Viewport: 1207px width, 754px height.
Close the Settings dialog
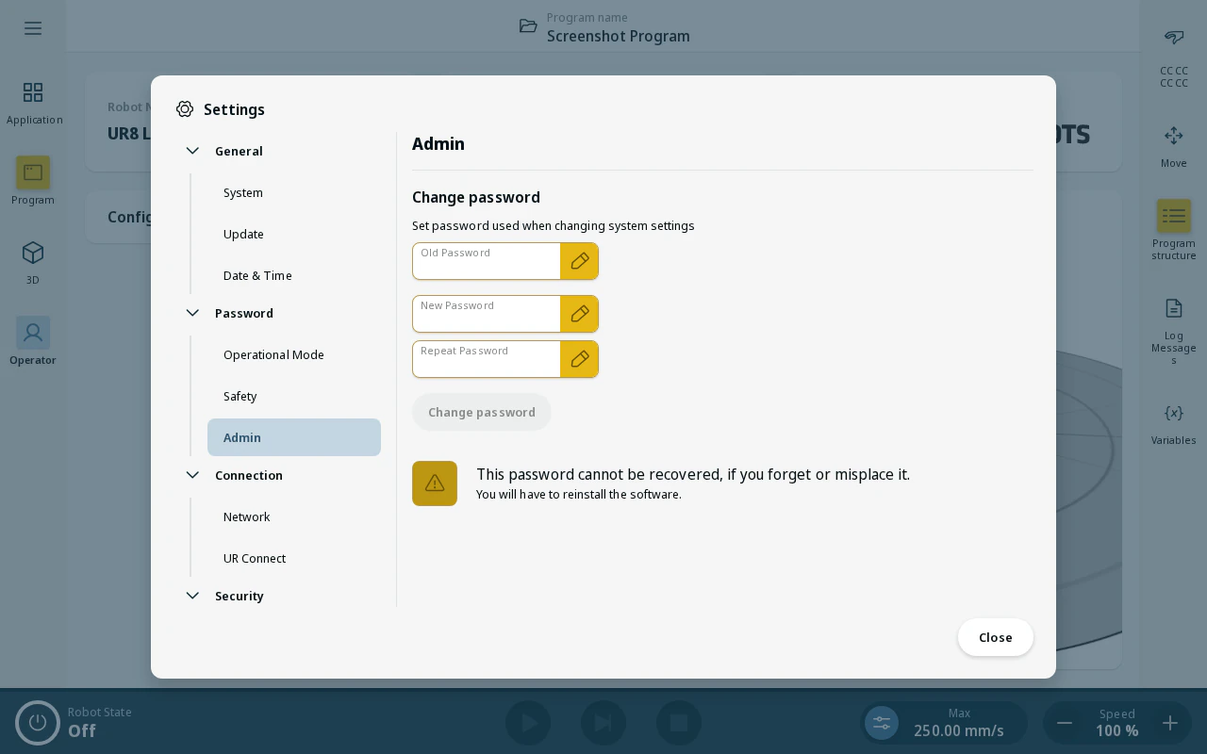pos(996,637)
